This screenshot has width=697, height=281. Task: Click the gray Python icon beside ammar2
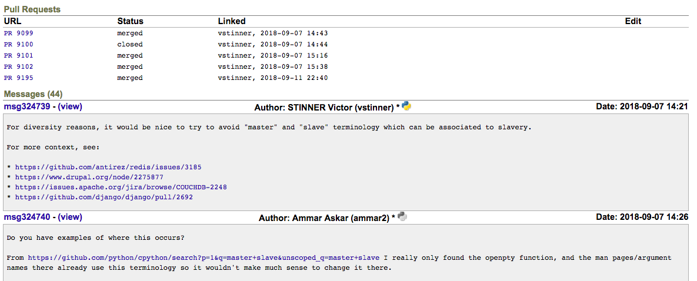point(402,216)
